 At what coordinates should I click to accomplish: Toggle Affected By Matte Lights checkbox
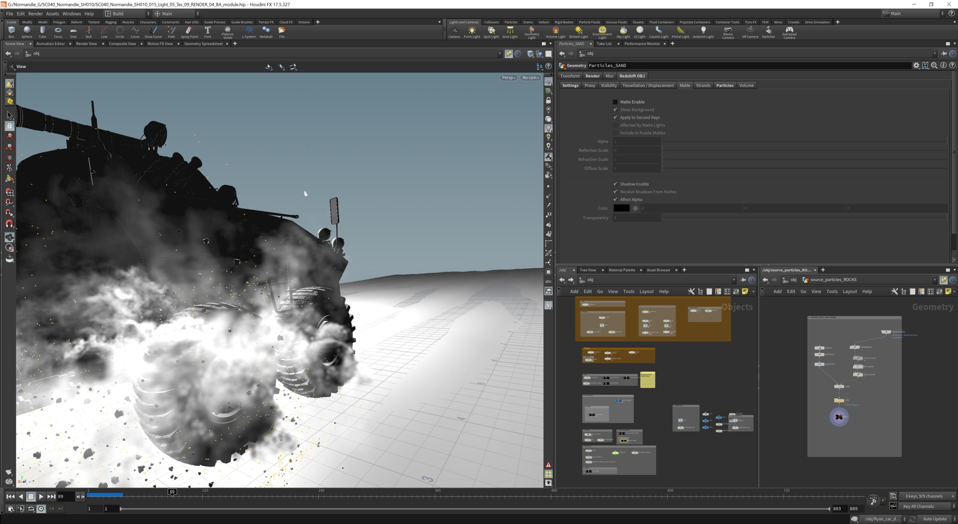(615, 125)
